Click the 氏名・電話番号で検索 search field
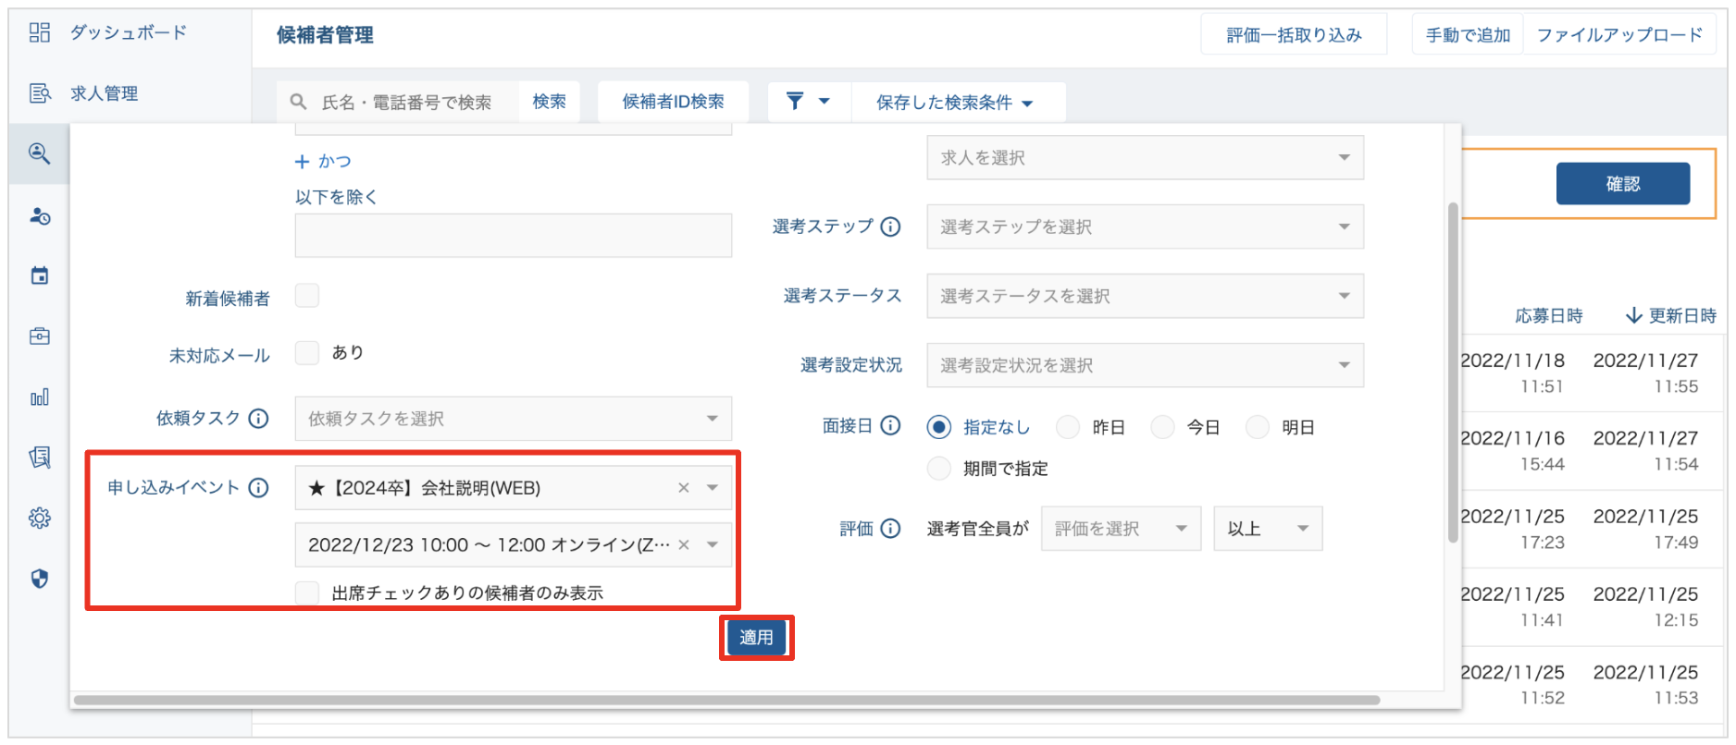This screenshot has width=1736, height=745. (x=406, y=102)
